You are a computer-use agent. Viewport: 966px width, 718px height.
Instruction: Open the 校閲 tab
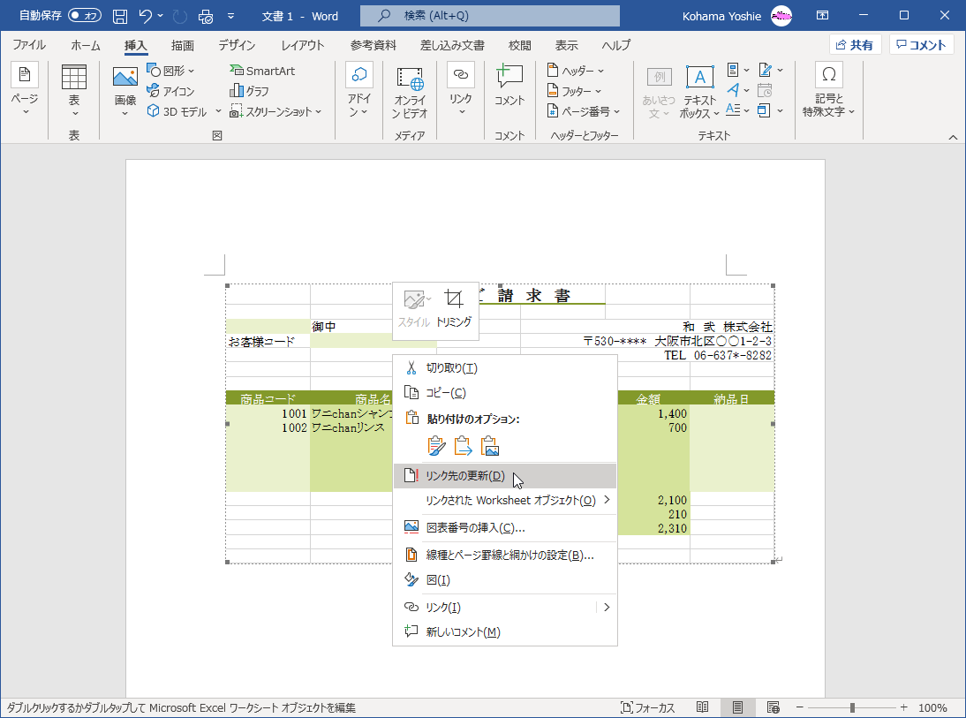(x=519, y=45)
